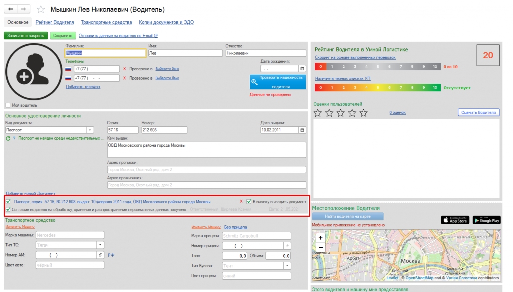Click the rating score box showing 20
513x292 pixels.
(488, 55)
